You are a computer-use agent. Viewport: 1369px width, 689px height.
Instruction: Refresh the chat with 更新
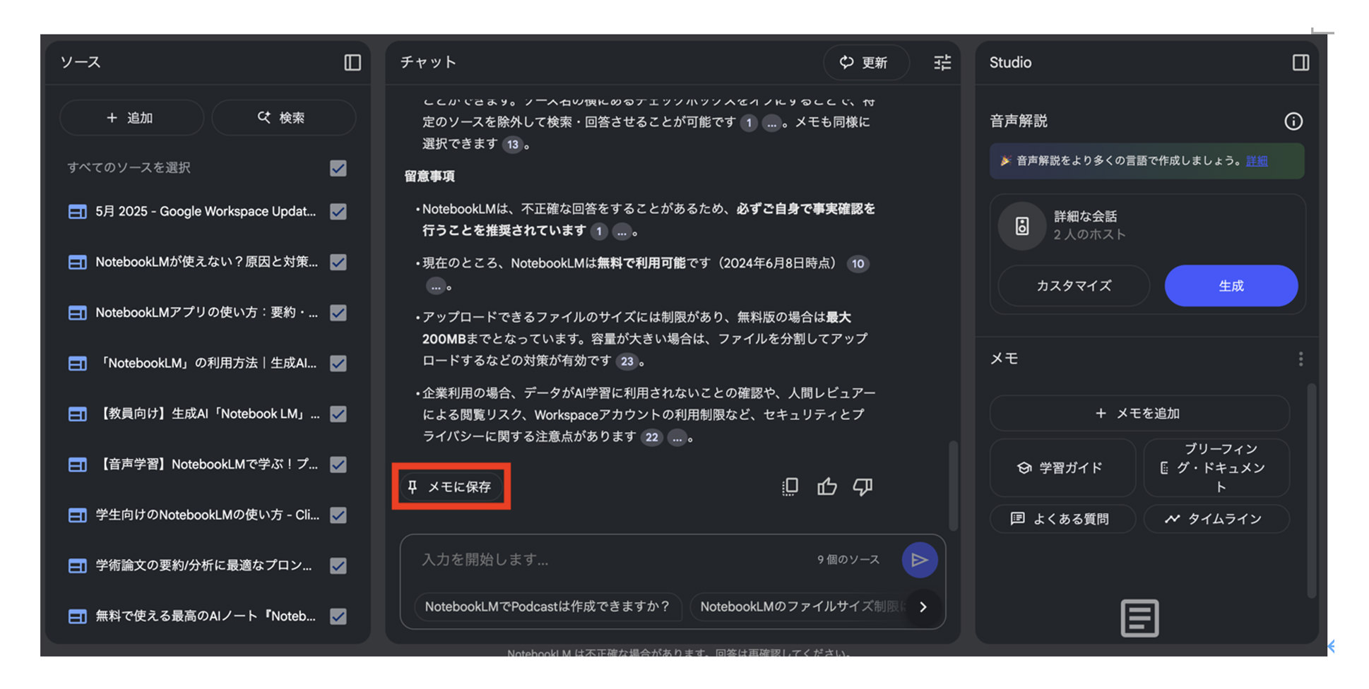tap(866, 62)
